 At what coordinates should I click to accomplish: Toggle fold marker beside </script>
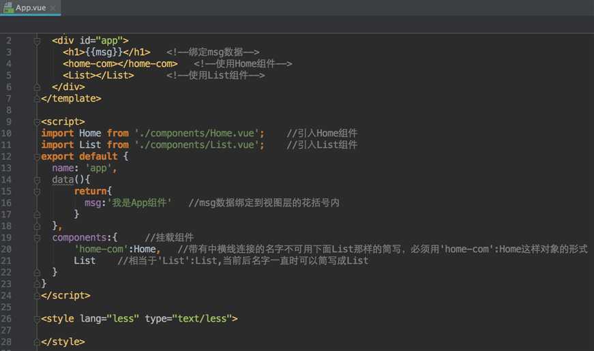[x=37, y=296]
